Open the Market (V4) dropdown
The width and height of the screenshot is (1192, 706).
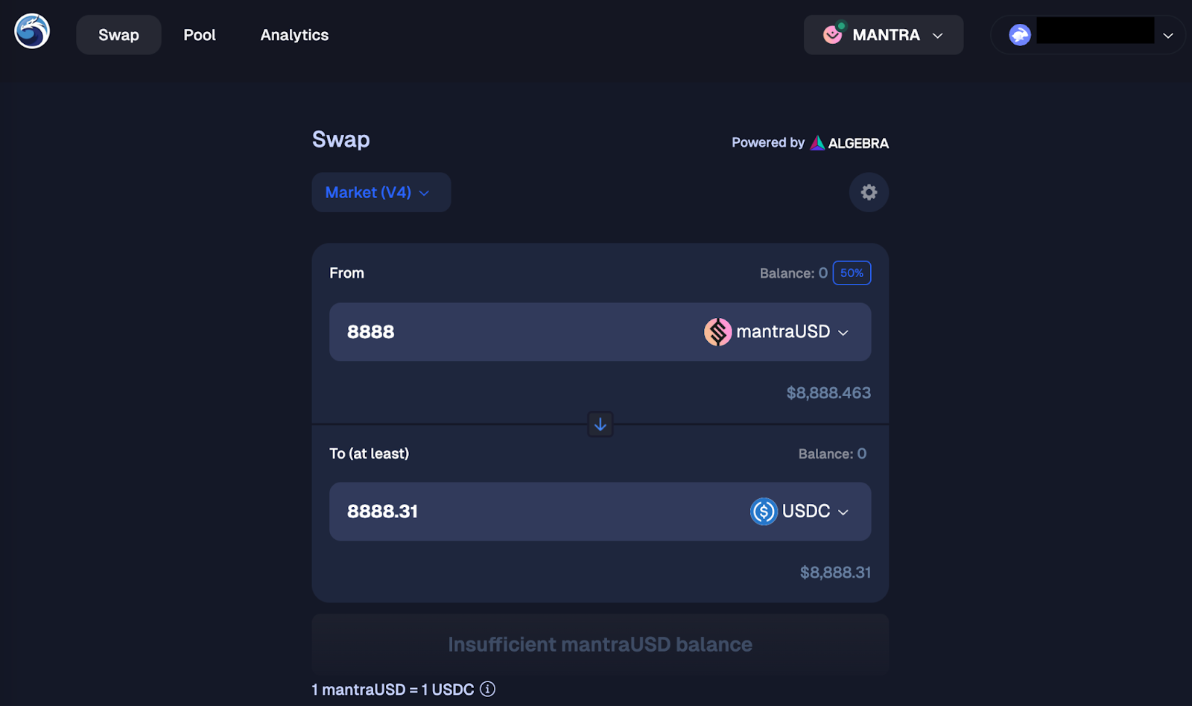381,192
